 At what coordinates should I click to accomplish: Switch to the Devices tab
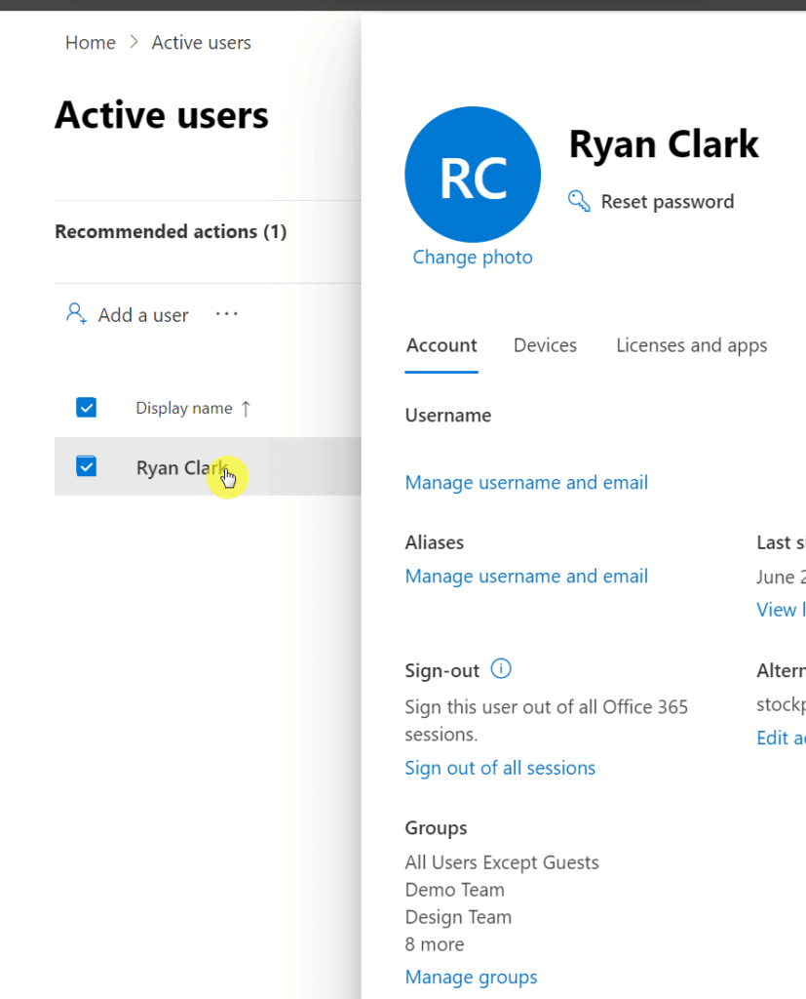545,345
